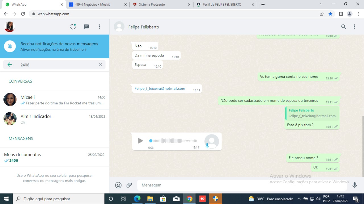The height and width of the screenshot is (204, 364).
Task: Expand hidden system tray icons
Action: (299, 199)
